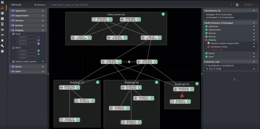The image size is (260, 129).
Task: Collapse the Properties: Link panel
Action: tap(254, 62)
